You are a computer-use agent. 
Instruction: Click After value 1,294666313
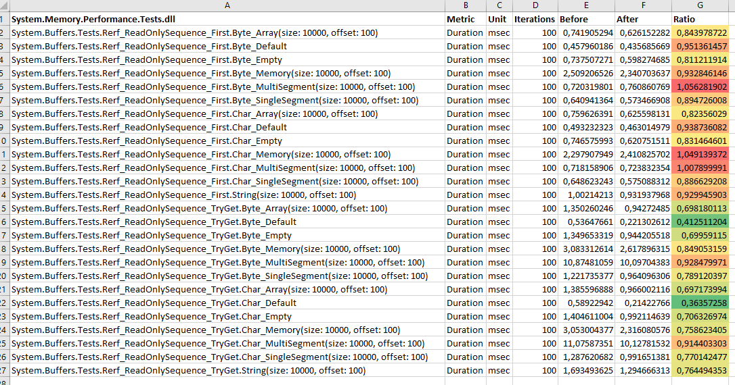(643, 371)
